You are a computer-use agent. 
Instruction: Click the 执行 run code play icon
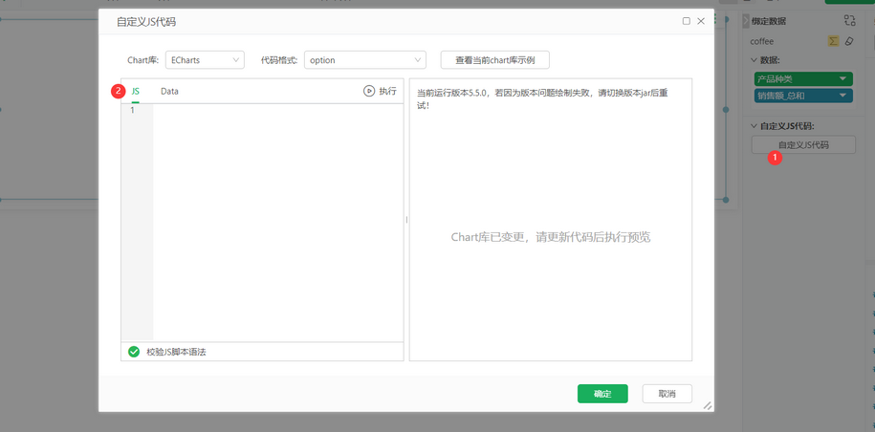[x=369, y=91]
